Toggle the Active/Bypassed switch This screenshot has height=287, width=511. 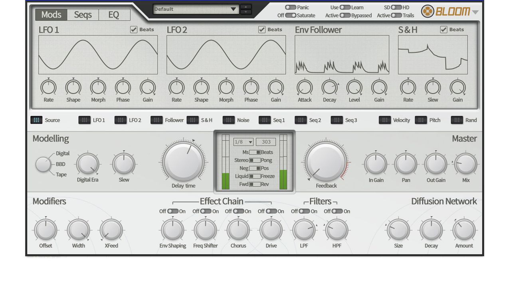click(345, 16)
